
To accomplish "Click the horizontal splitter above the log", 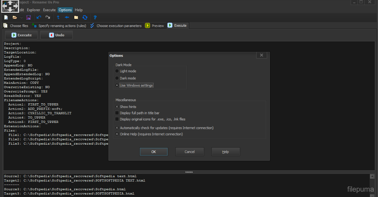I will (x=189, y=172).
